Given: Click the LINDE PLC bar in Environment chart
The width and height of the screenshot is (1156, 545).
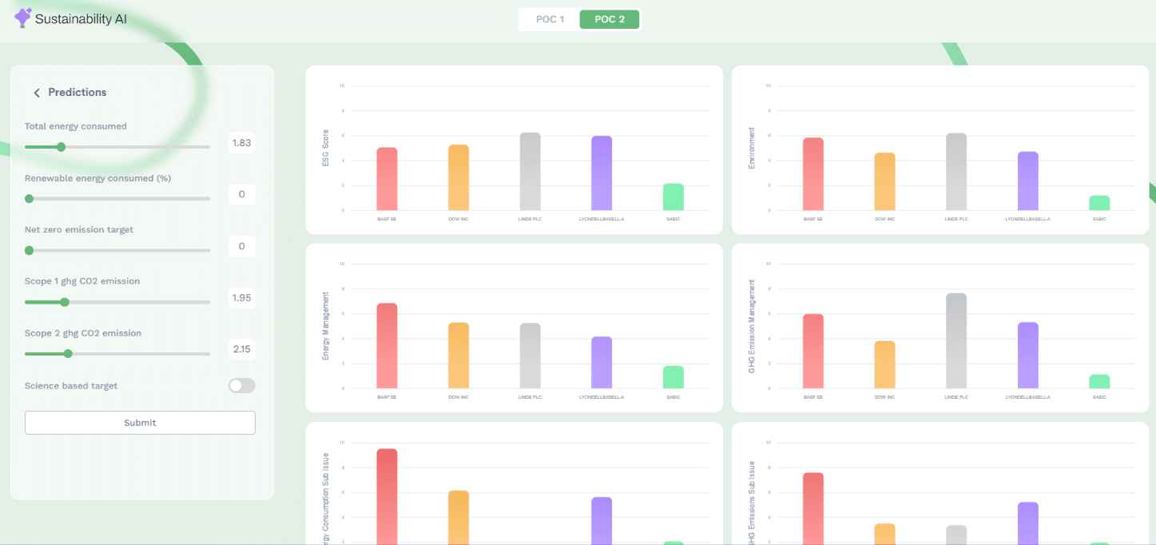Looking at the screenshot, I should click(956, 172).
